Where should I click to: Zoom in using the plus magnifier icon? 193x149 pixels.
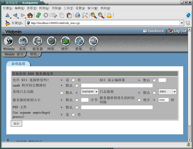click(93, 15)
